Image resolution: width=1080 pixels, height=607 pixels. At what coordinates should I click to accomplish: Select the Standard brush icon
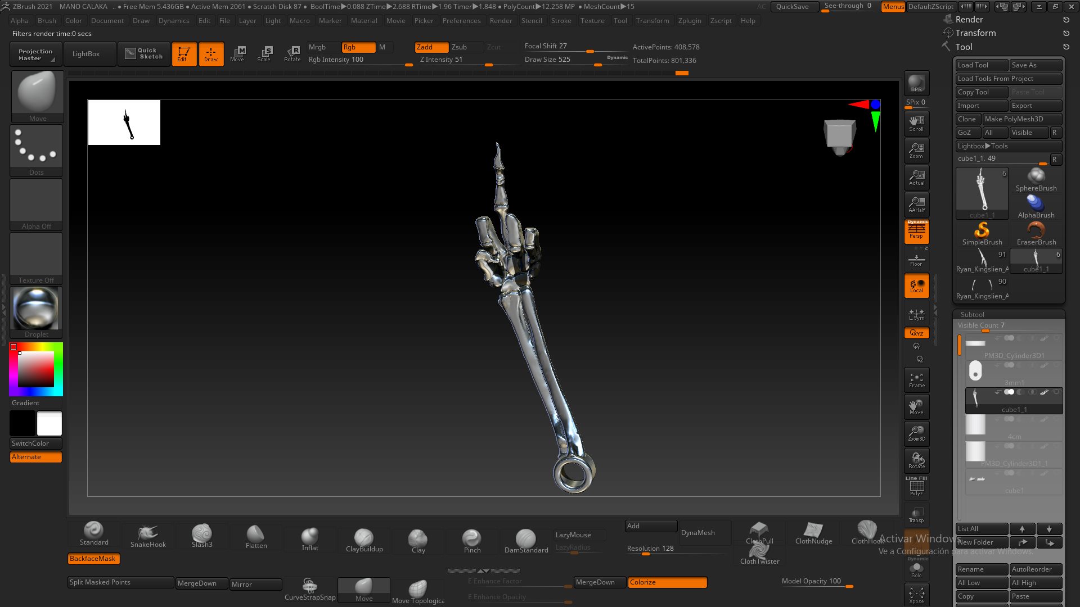[x=93, y=530]
